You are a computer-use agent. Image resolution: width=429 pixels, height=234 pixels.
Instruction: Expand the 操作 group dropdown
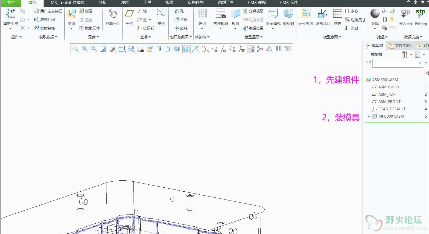point(16,37)
